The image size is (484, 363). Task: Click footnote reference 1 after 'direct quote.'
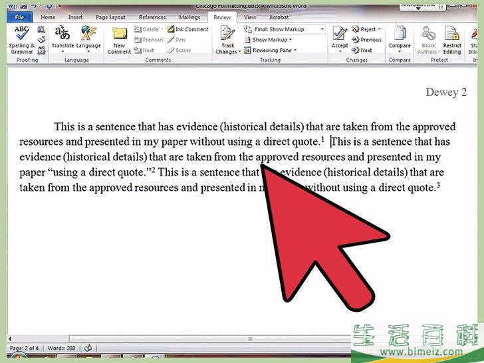(322, 139)
